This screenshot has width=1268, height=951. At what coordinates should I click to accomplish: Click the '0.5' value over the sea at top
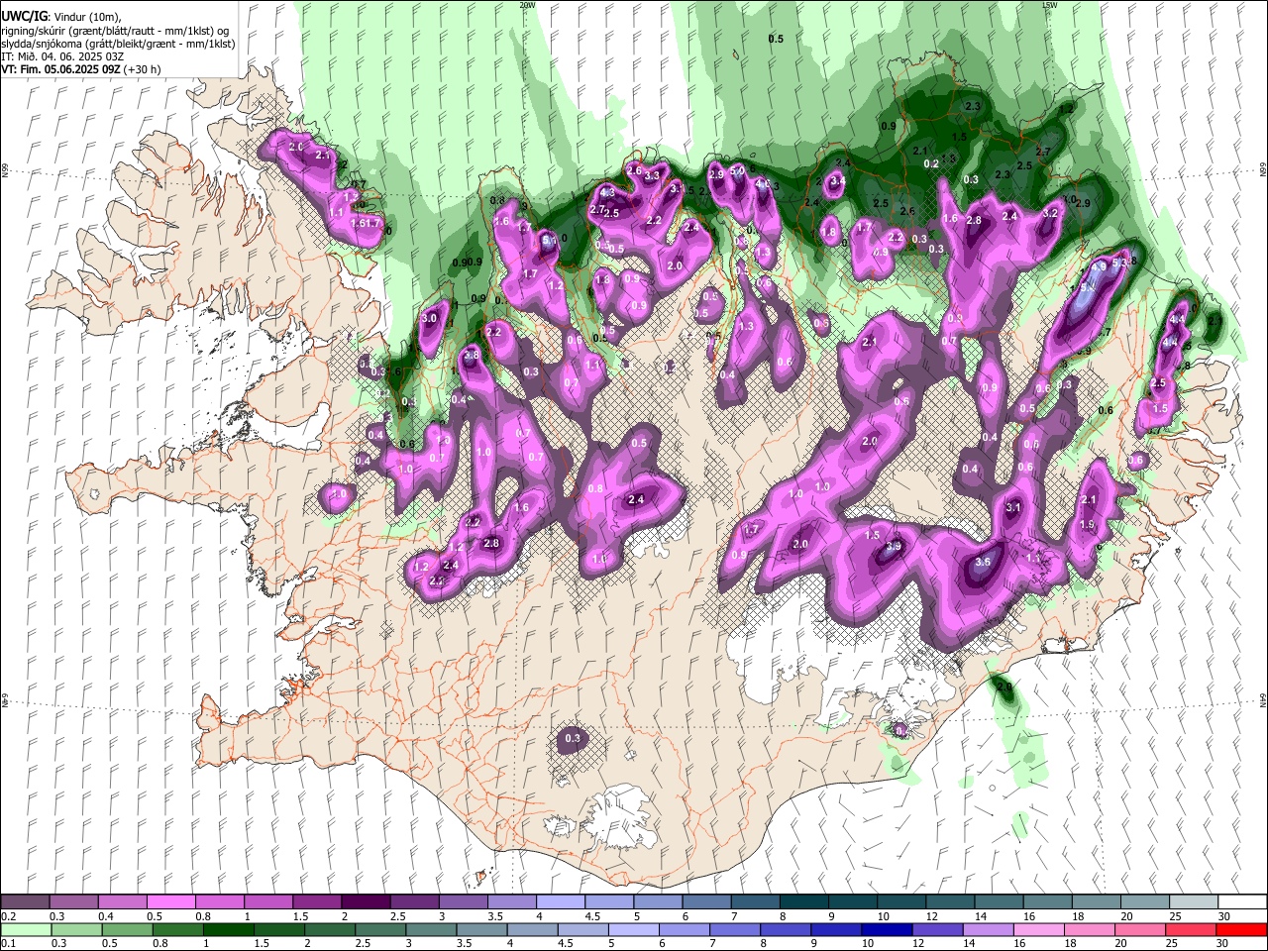(776, 39)
